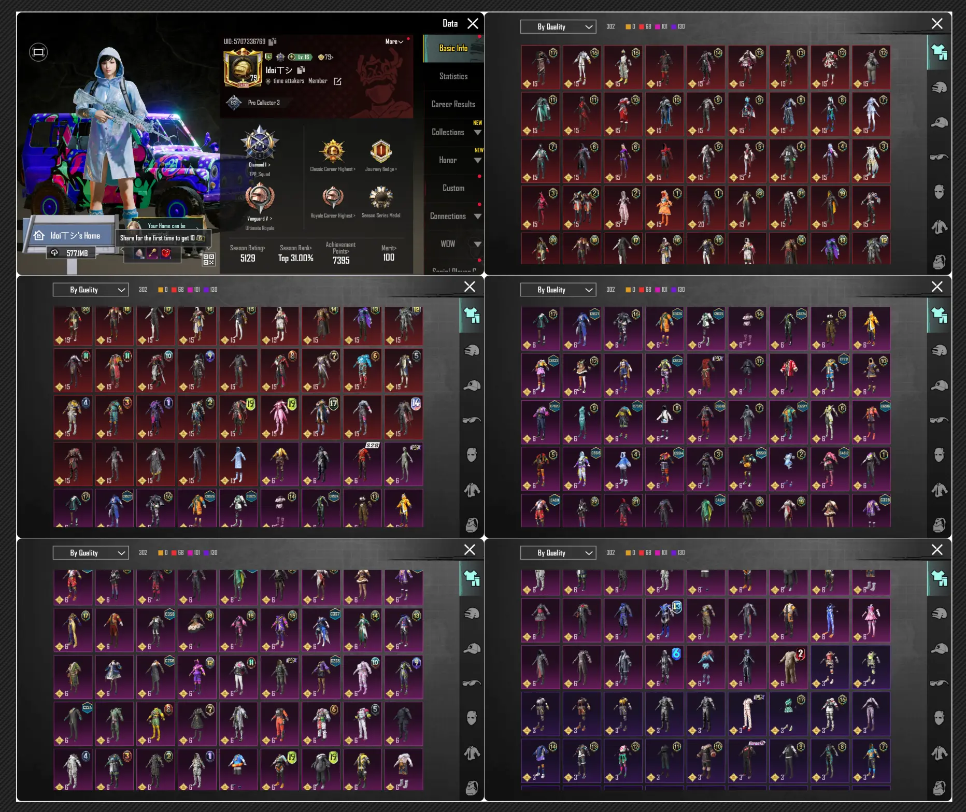Switch to the Statistics tab
This screenshot has width=966, height=812.
(x=453, y=76)
